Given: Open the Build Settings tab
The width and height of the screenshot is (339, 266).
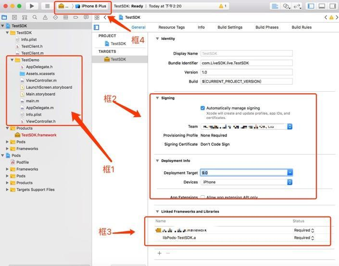Looking at the screenshot, I should [230, 27].
